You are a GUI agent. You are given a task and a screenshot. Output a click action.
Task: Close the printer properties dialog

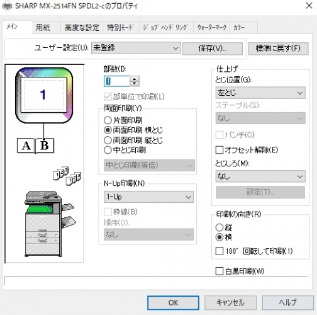(x=309, y=6)
